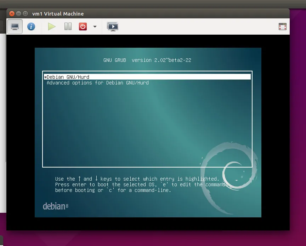Minimize the vm1 Virtual Machine window
Viewport: 306px width, 246px height.
click(x=18, y=14)
